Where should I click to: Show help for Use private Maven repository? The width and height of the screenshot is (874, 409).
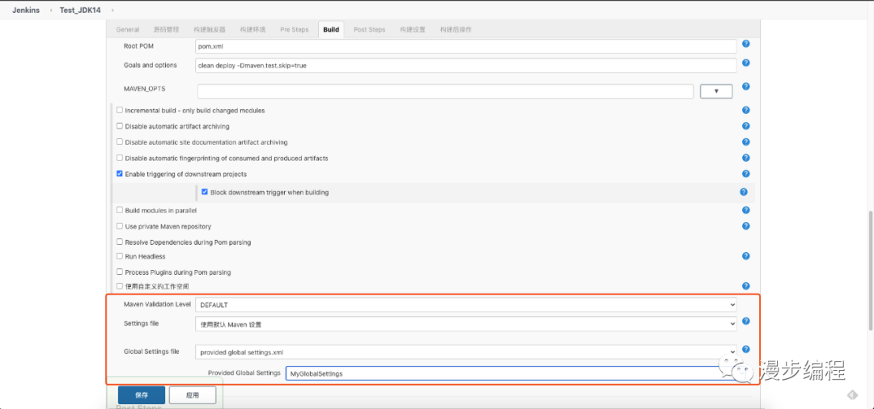[x=746, y=226]
